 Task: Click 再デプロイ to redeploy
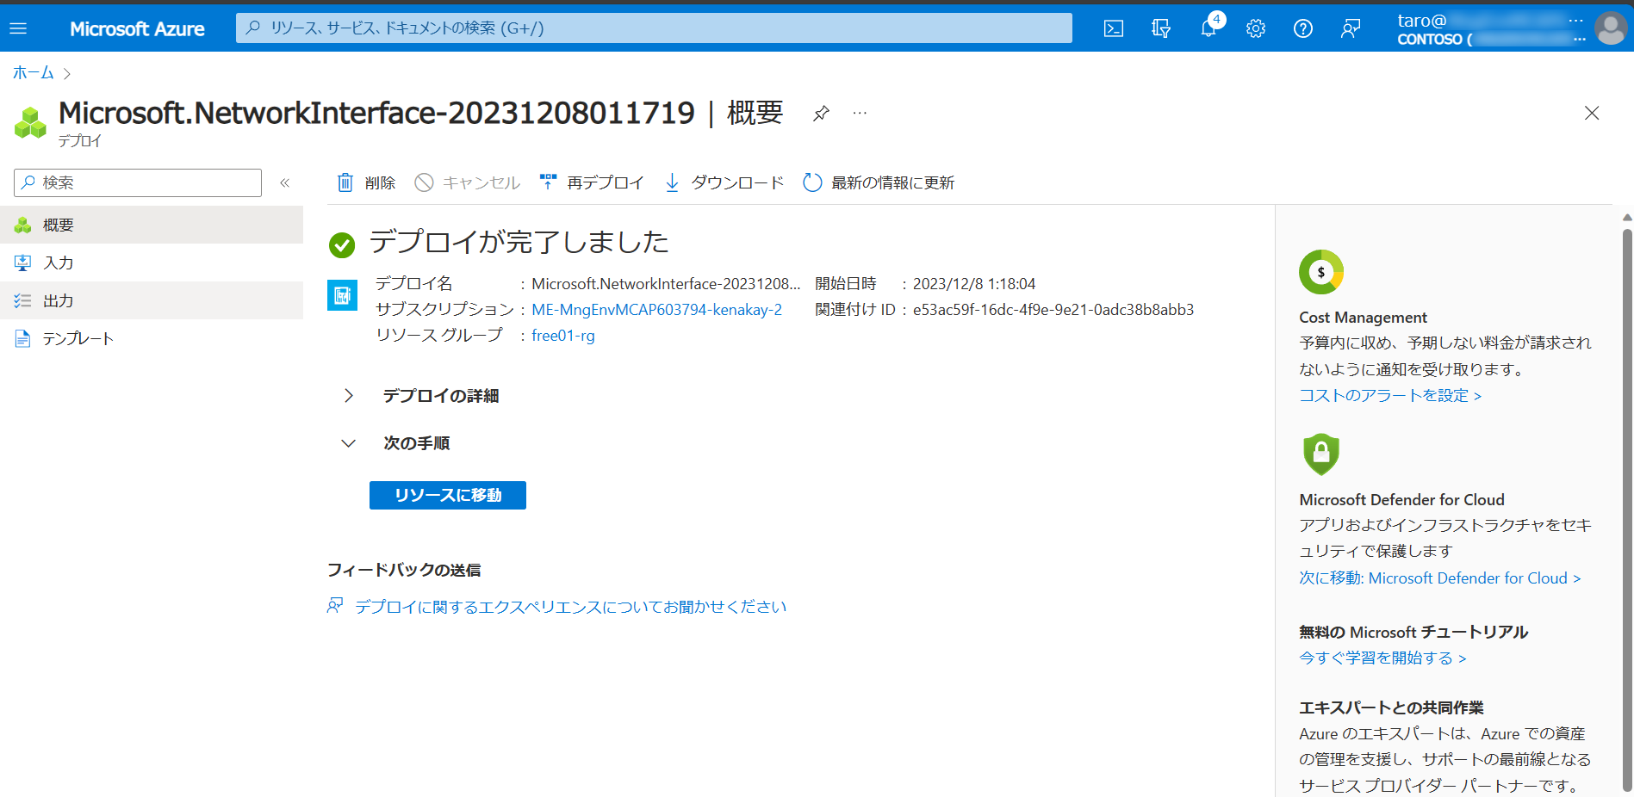[592, 182]
